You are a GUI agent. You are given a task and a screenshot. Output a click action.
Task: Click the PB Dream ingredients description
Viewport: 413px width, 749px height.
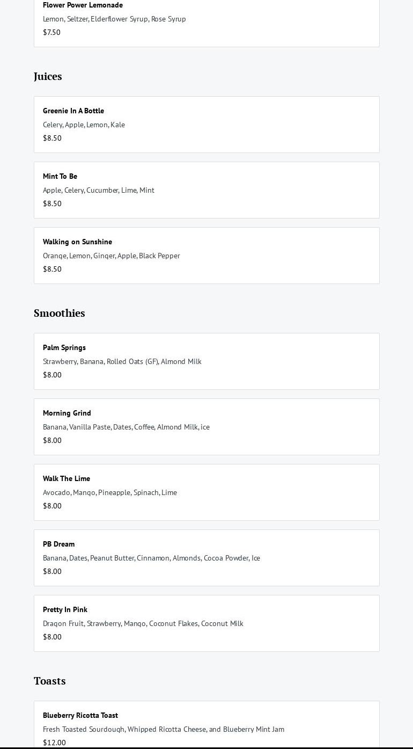(x=151, y=558)
